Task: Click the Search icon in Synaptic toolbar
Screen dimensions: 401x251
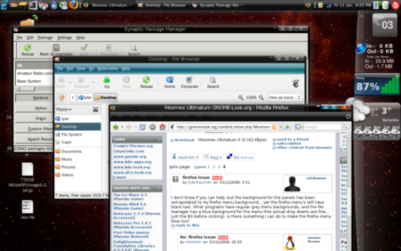Action: (134, 48)
